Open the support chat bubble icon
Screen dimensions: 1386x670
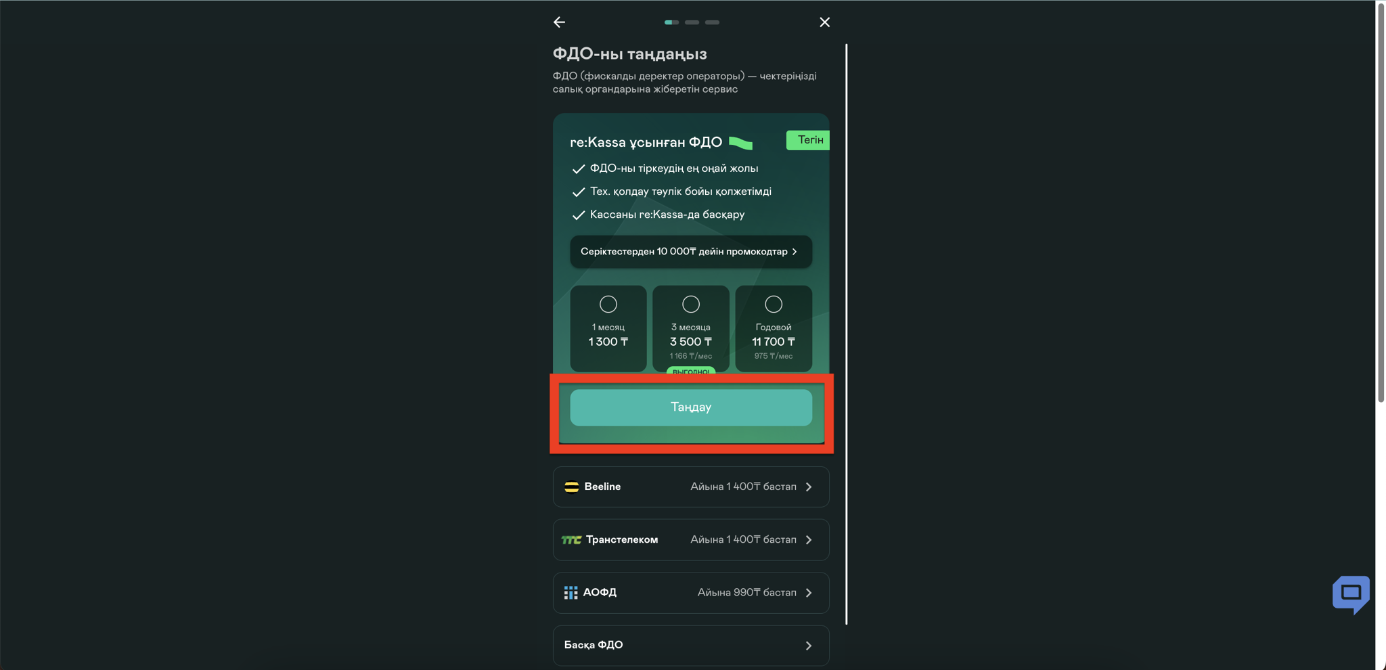[x=1351, y=595]
